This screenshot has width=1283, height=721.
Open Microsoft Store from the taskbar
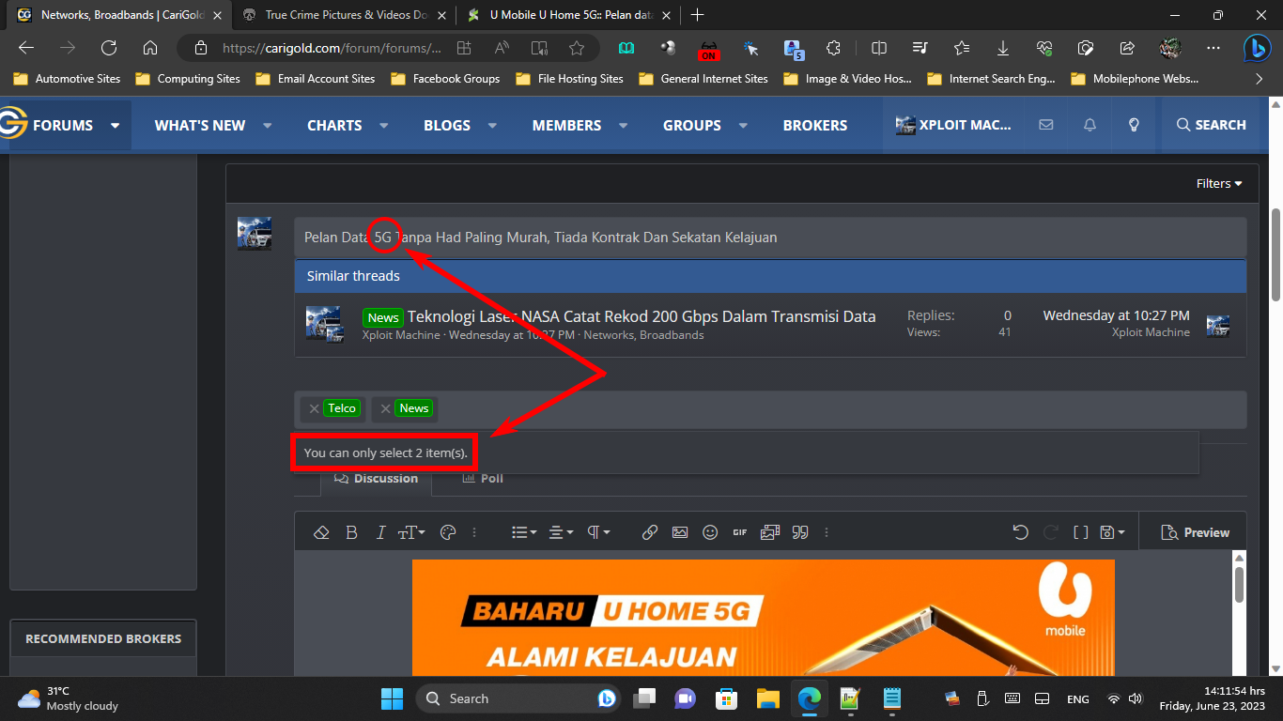point(726,698)
